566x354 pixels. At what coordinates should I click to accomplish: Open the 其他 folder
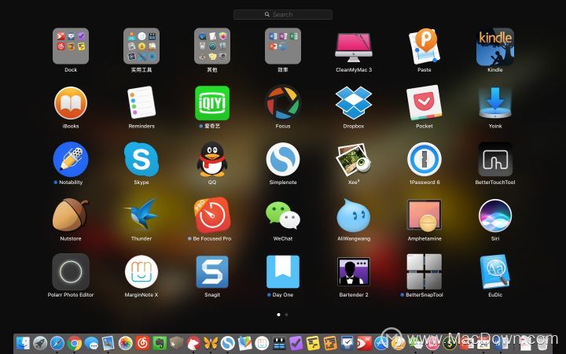(x=212, y=46)
